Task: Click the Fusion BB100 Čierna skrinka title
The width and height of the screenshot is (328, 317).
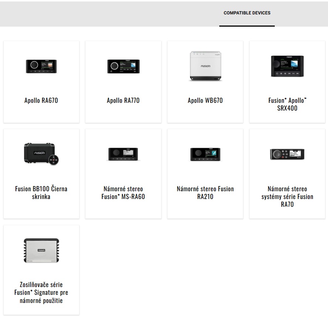Action: pyautogui.click(x=41, y=192)
